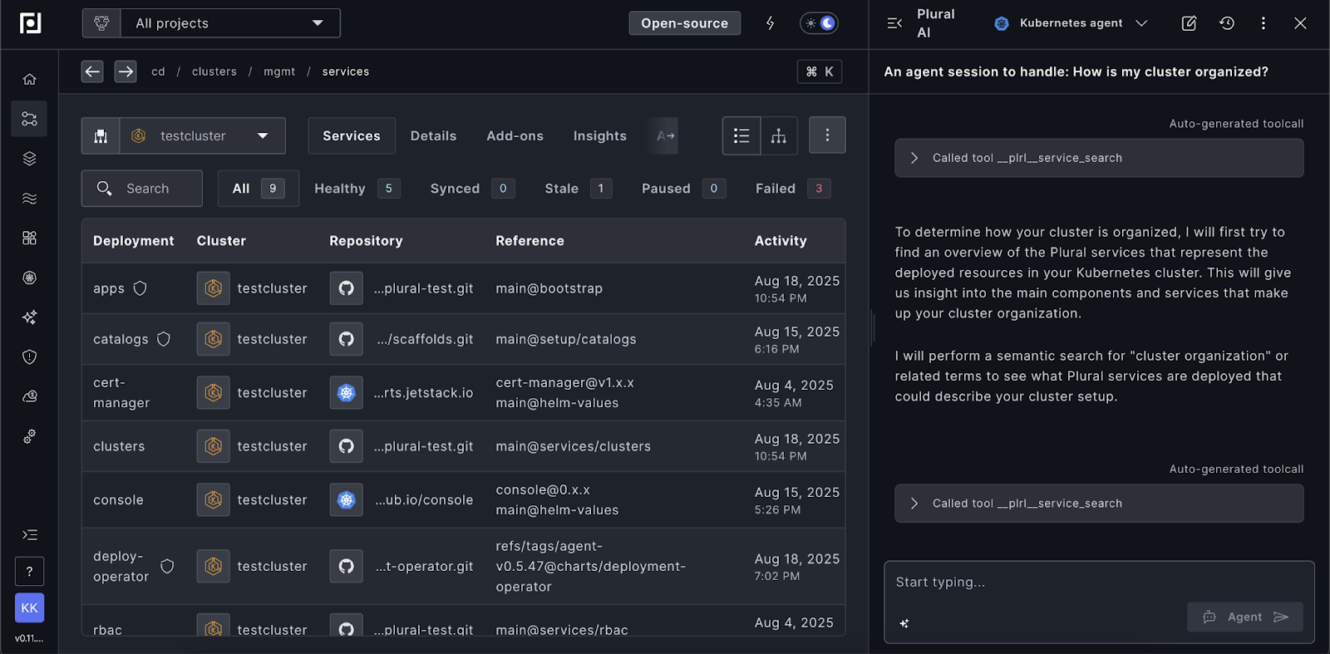1330x654 pixels.
Task: Start a new chat with the compose icon
Action: pos(1189,23)
